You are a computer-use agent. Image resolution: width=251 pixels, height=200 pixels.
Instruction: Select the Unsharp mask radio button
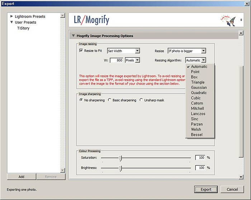point(141,100)
